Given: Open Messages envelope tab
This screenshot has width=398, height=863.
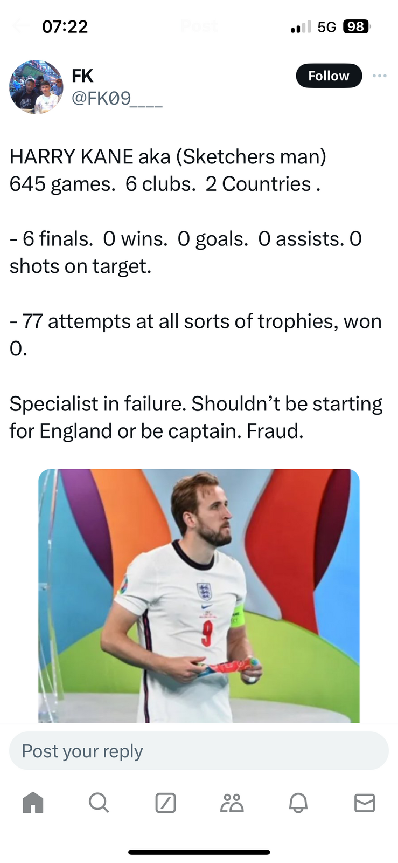Looking at the screenshot, I should (365, 803).
